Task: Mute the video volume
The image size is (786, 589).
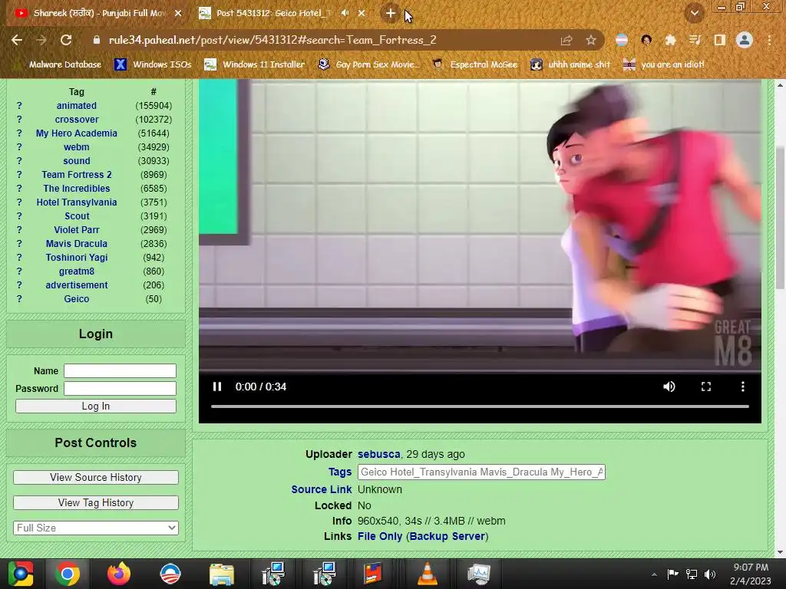Action: point(669,387)
